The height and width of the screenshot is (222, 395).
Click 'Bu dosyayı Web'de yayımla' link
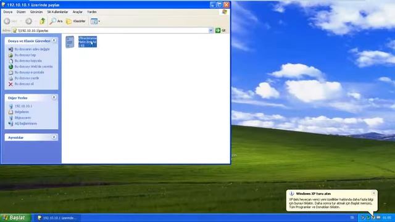[33, 67]
